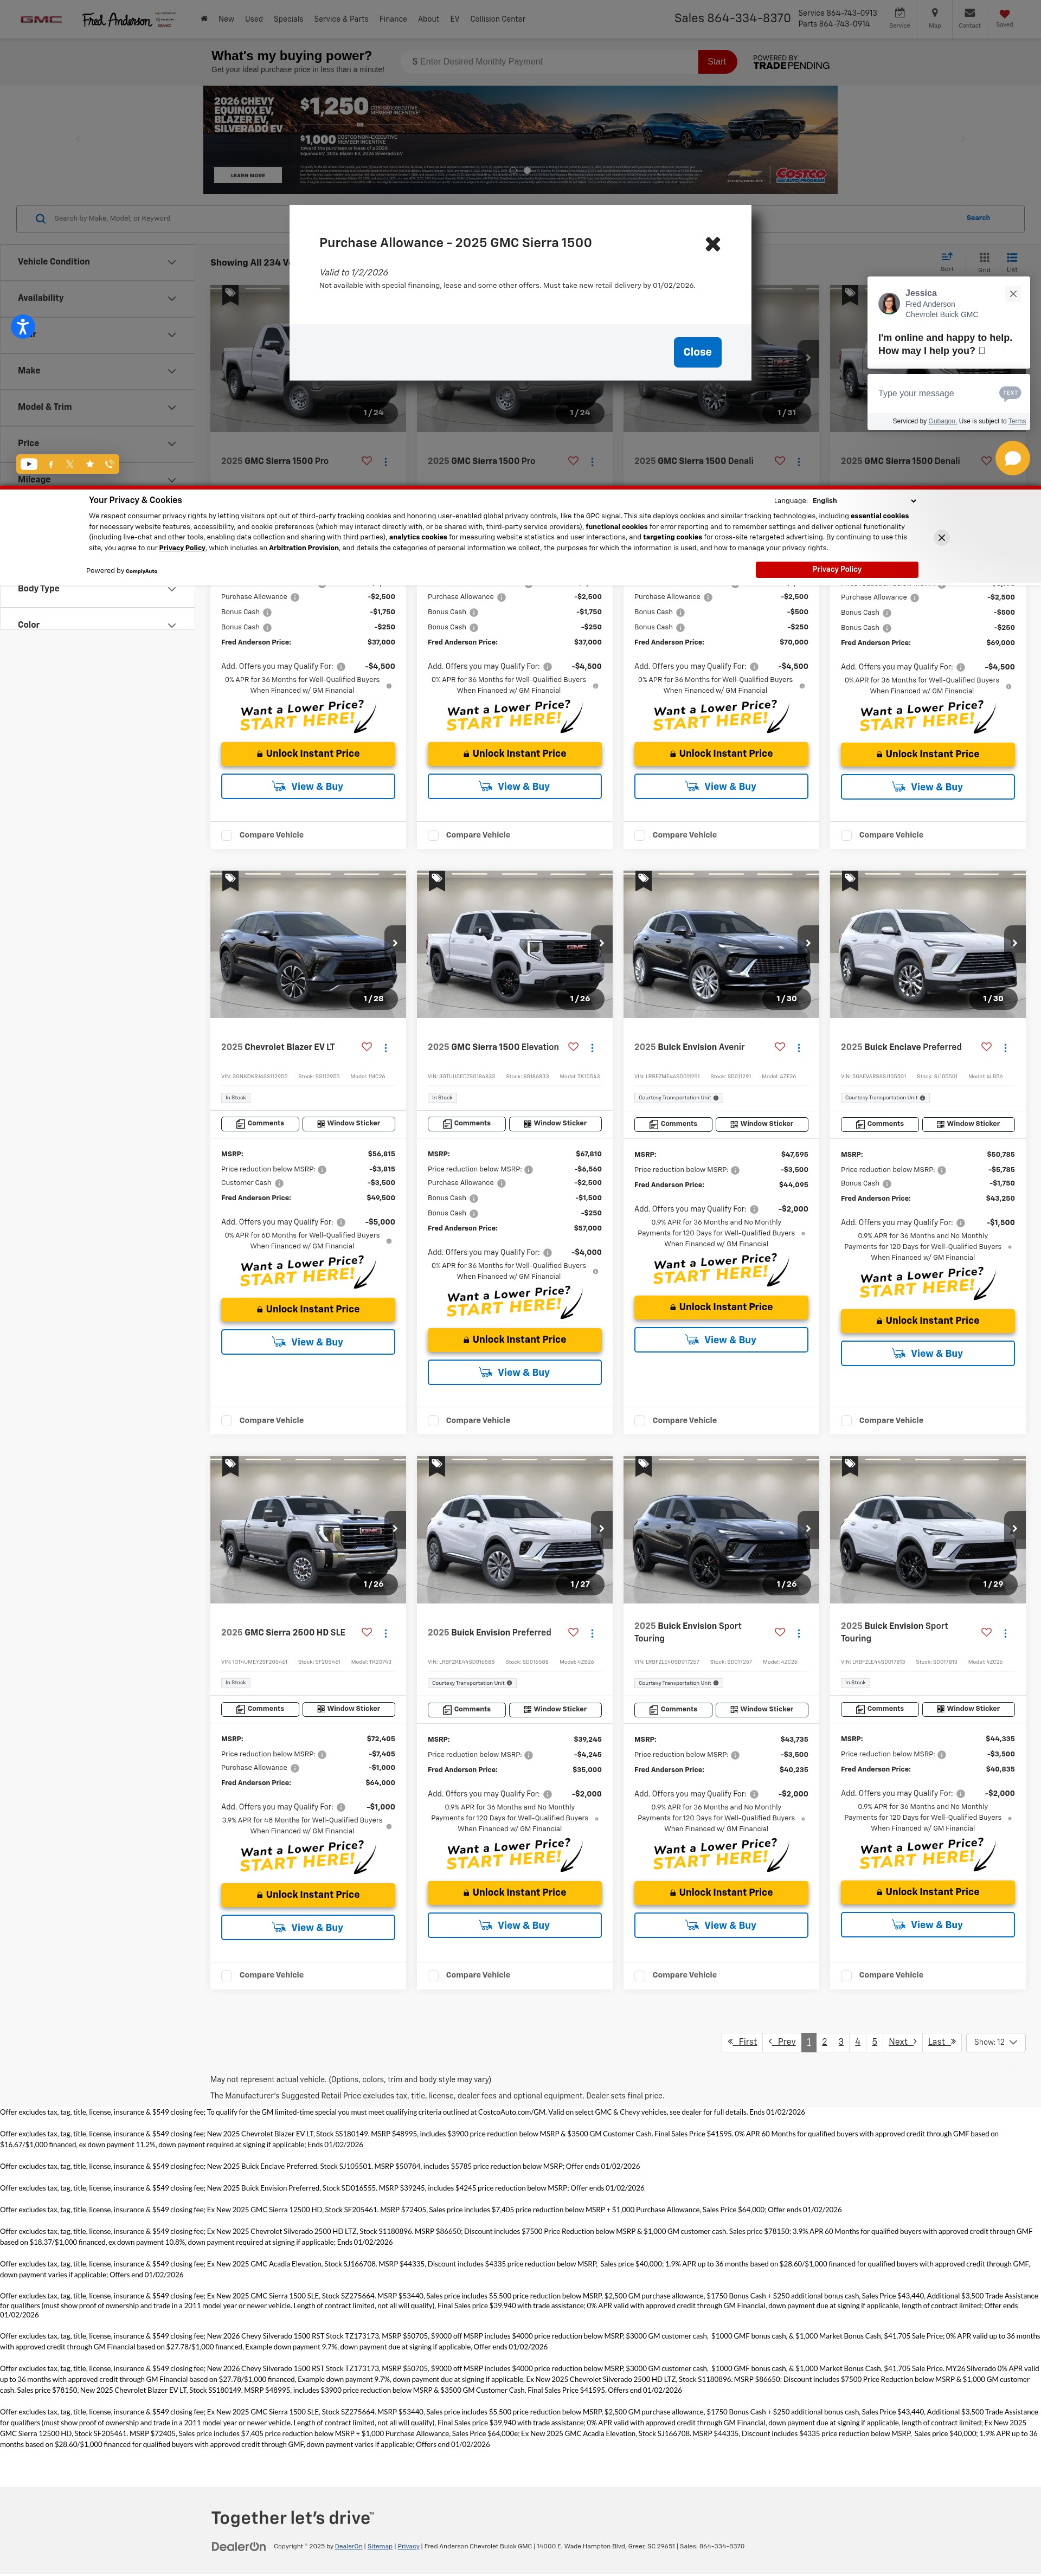1041x2576 pixels.
Task: Check Compare Vehicle for Buick Enclave Preferred
Action: pos(846,1420)
